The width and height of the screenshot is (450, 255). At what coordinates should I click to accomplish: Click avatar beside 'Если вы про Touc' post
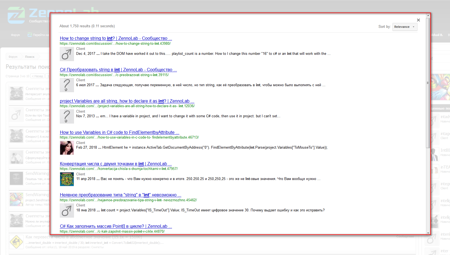[x=16, y=115]
